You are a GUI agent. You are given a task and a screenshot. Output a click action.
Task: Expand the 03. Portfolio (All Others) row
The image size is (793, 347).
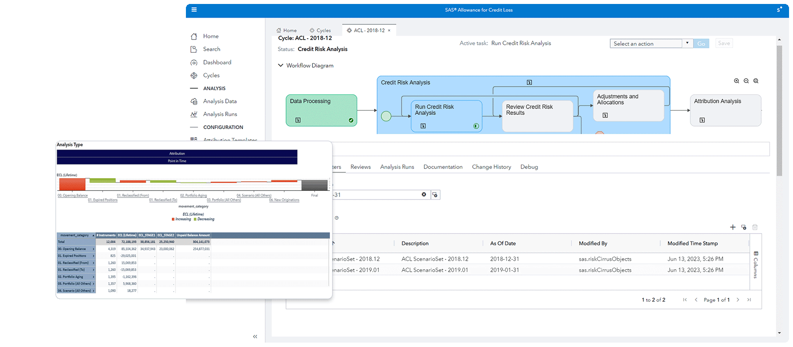click(93, 284)
